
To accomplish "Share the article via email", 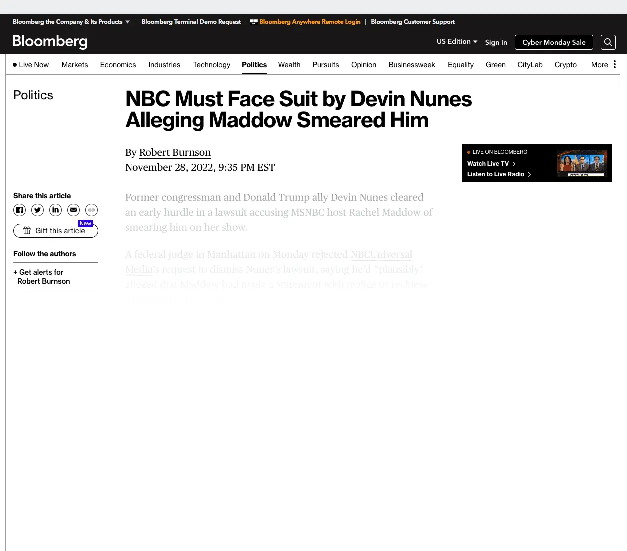I will point(73,210).
